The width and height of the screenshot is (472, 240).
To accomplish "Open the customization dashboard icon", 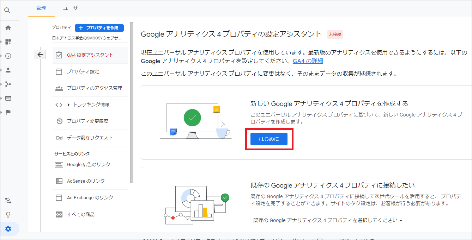I will (8, 42).
